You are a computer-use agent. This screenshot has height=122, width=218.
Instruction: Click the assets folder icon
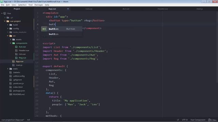(x=14, y=40)
